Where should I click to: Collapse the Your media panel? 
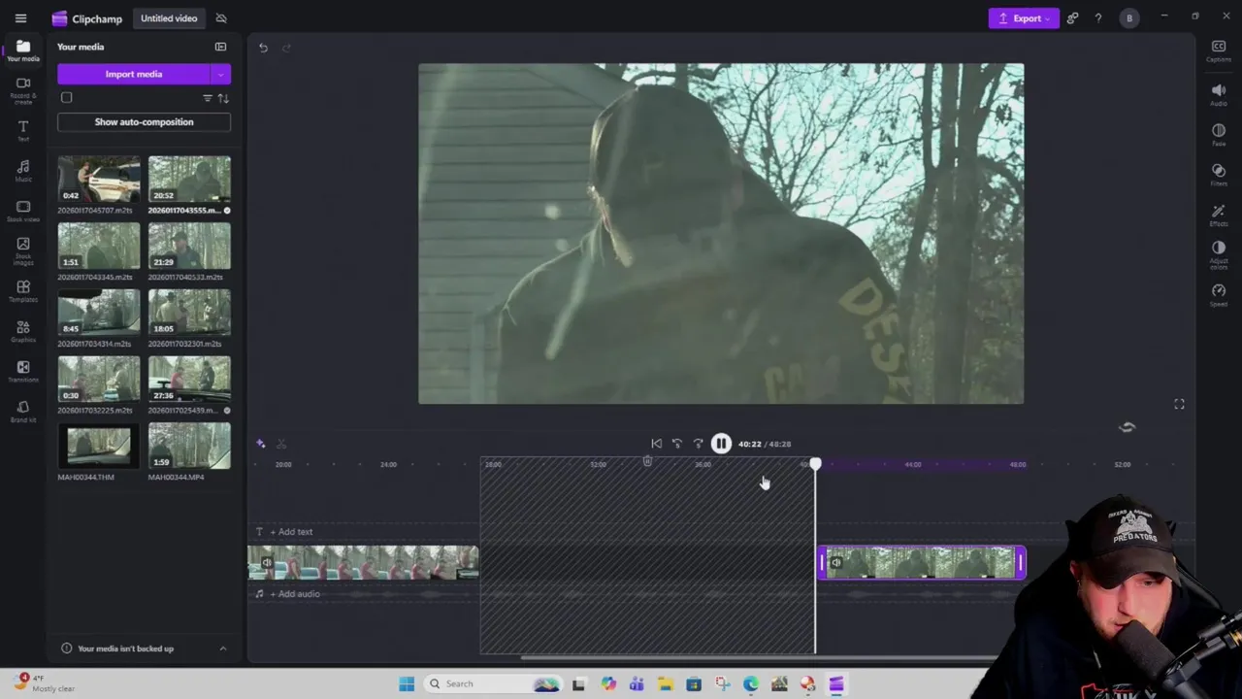pos(220,47)
